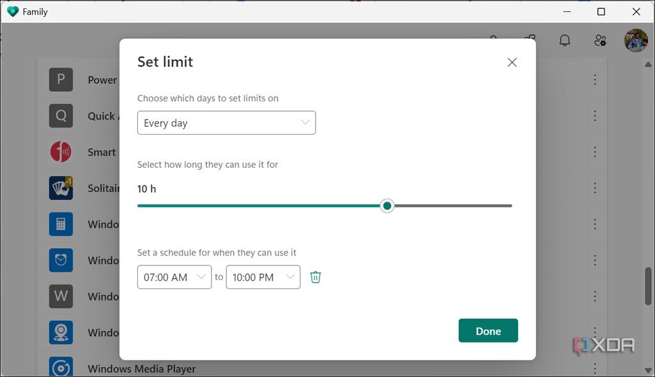This screenshot has width=655, height=377.
Task: Click the Windows Calculator app icon
Action: [x=60, y=224]
